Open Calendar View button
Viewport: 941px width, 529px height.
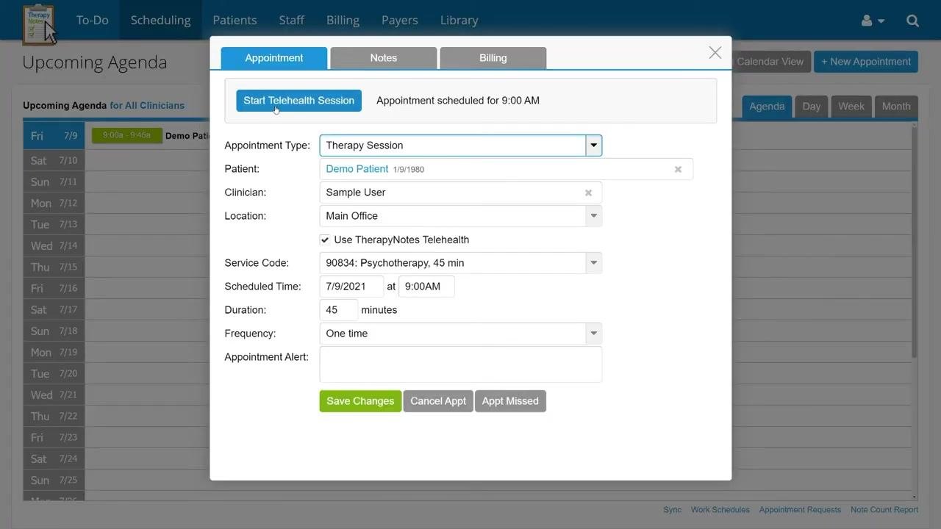770,62
